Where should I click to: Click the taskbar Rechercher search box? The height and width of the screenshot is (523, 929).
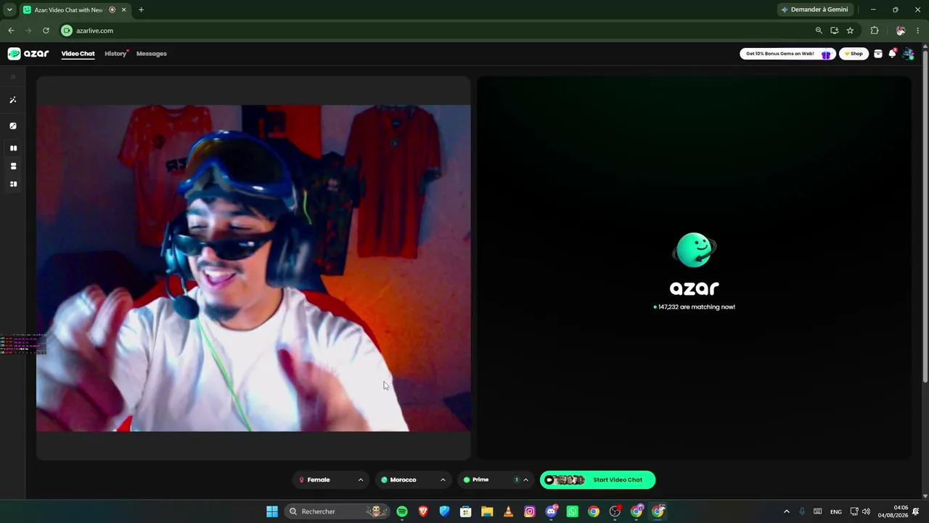click(x=337, y=511)
